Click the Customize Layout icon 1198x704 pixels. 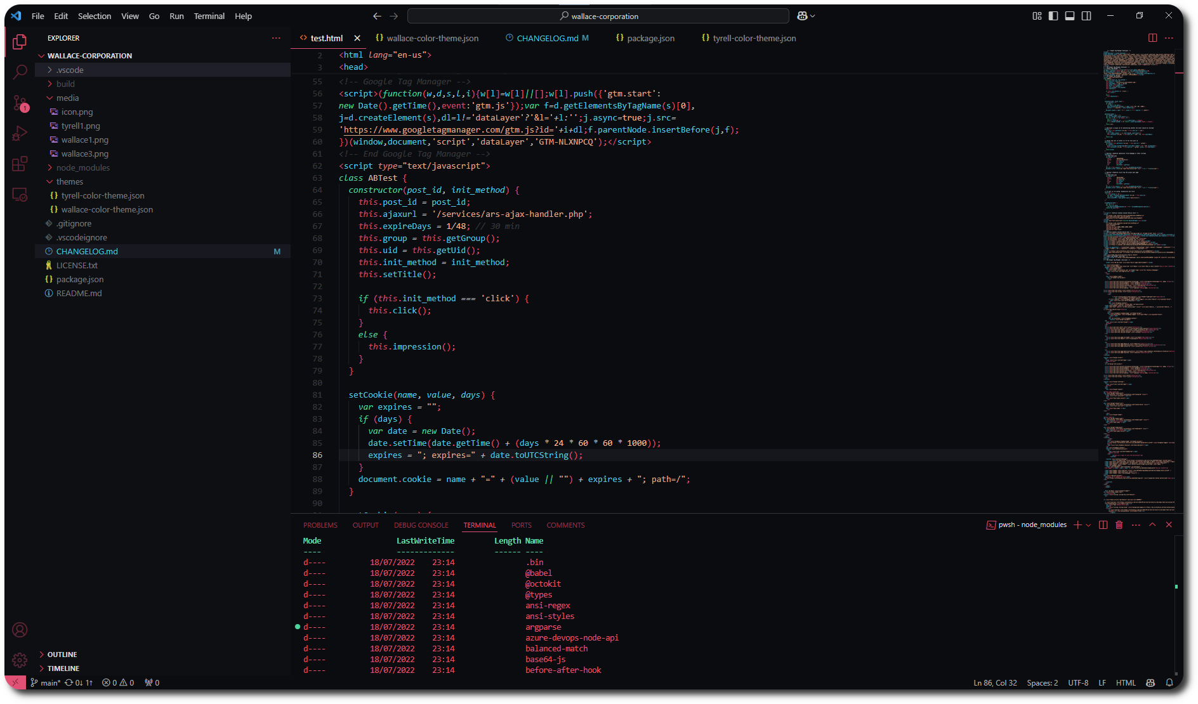[x=1037, y=16]
